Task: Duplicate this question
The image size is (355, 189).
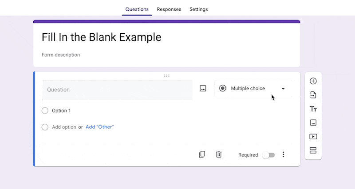Action: (x=202, y=154)
